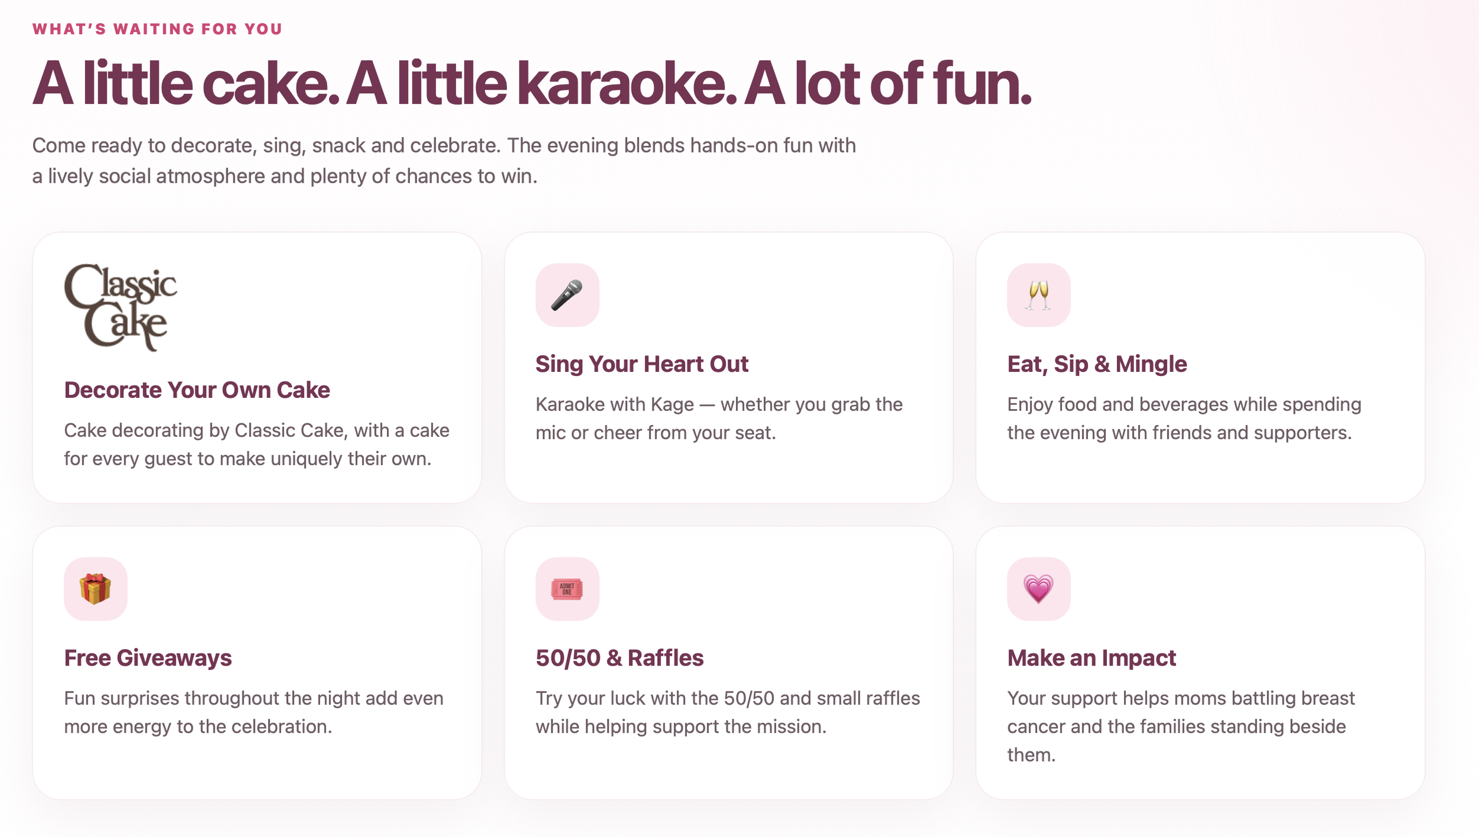Click the gift box giveaways icon
Image resolution: width=1479 pixels, height=837 pixels.
coord(96,589)
